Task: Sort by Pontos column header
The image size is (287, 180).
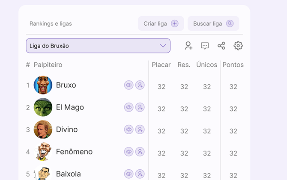Action: 233,65
